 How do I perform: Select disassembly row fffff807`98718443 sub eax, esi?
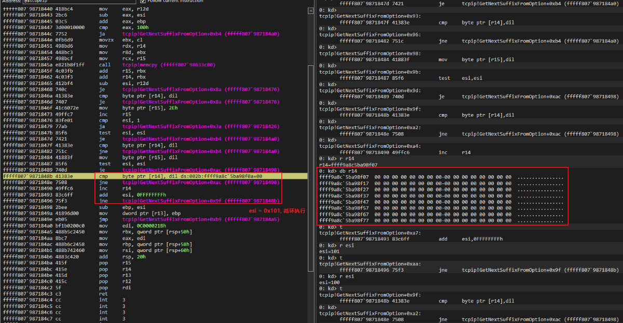(x=155, y=15)
